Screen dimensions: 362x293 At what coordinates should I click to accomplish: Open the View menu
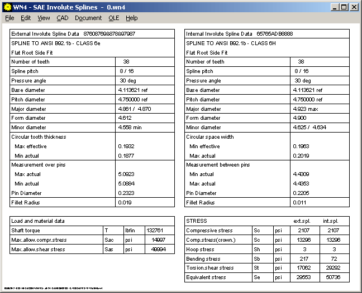(x=44, y=18)
